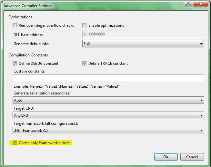Tick the Enable optimizations checkbox
The width and height of the screenshot is (211, 167).
tap(85, 25)
